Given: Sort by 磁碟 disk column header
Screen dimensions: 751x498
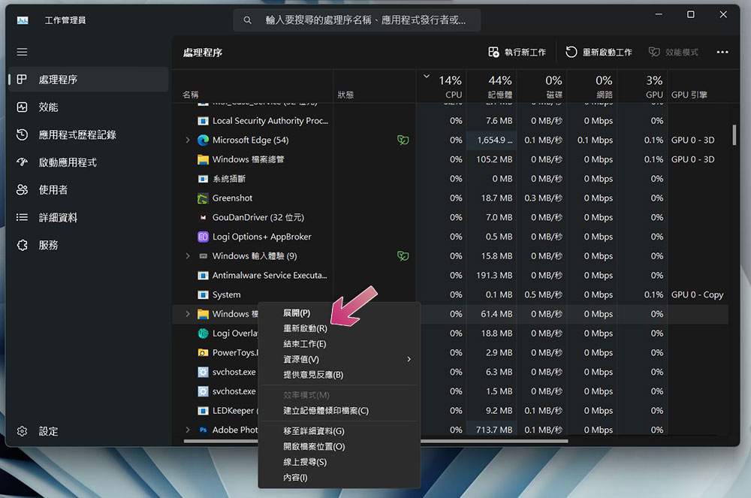Looking at the screenshot, I should 541,86.
